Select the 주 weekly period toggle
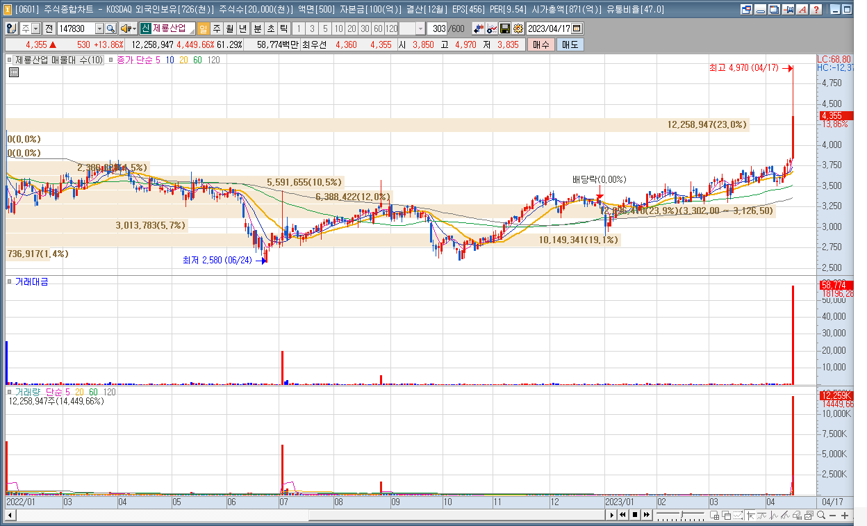 point(217,28)
